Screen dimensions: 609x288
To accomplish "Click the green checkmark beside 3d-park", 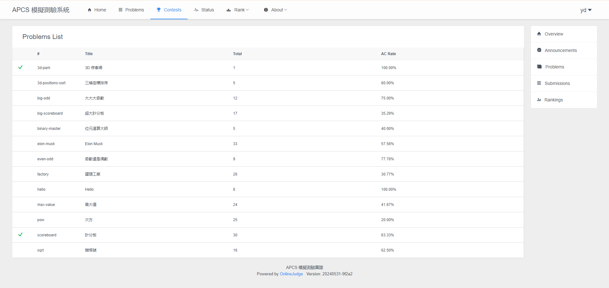I will (x=20, y=67).
